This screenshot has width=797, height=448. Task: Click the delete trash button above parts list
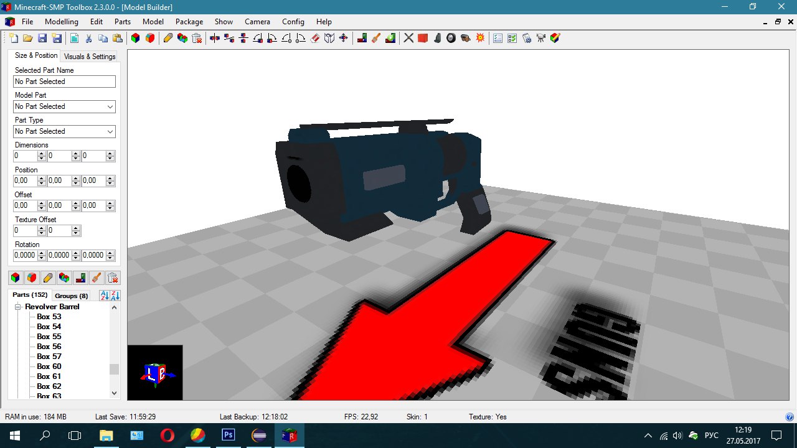pyautogui.click(x=113, y=278)
